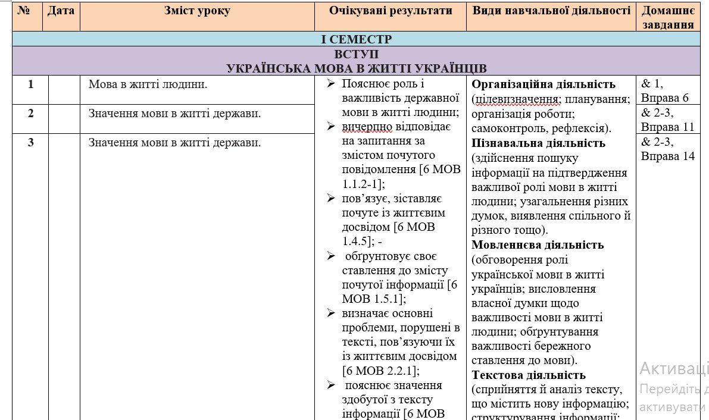Screen dimensions: 709x420
Task: Click '& 1,' homework paragraph reference
Action: click(652, 84)
